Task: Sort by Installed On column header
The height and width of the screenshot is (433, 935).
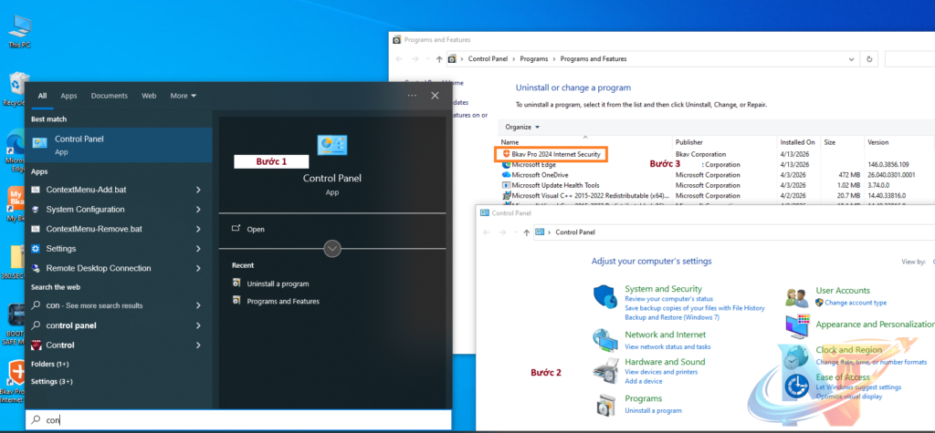Action: pyautogui.click(x=798, y=142)
